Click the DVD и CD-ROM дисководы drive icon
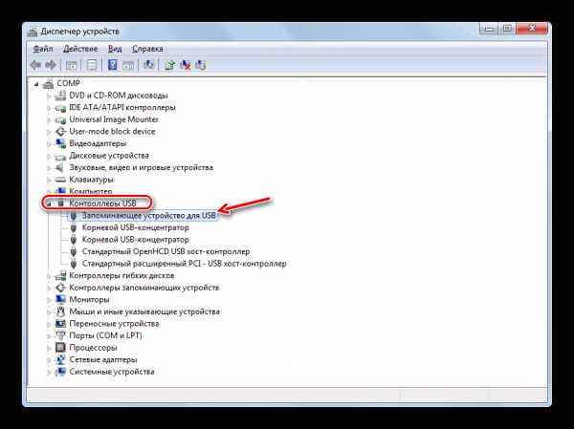Viewport: 574px width, 429px height. coord(60,96)
